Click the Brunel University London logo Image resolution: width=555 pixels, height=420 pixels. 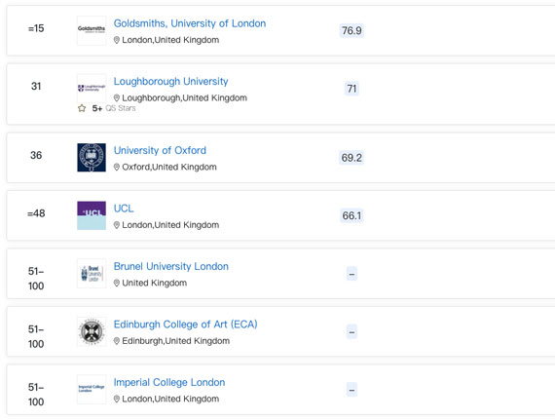(92, 274)
